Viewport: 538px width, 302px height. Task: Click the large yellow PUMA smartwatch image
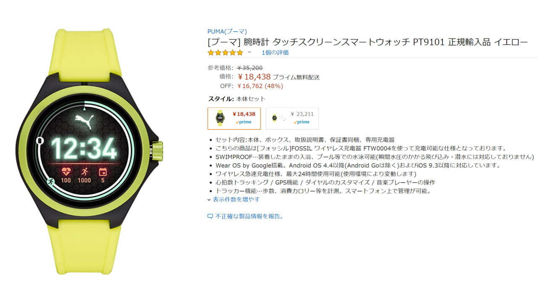[x=89, y=151]
